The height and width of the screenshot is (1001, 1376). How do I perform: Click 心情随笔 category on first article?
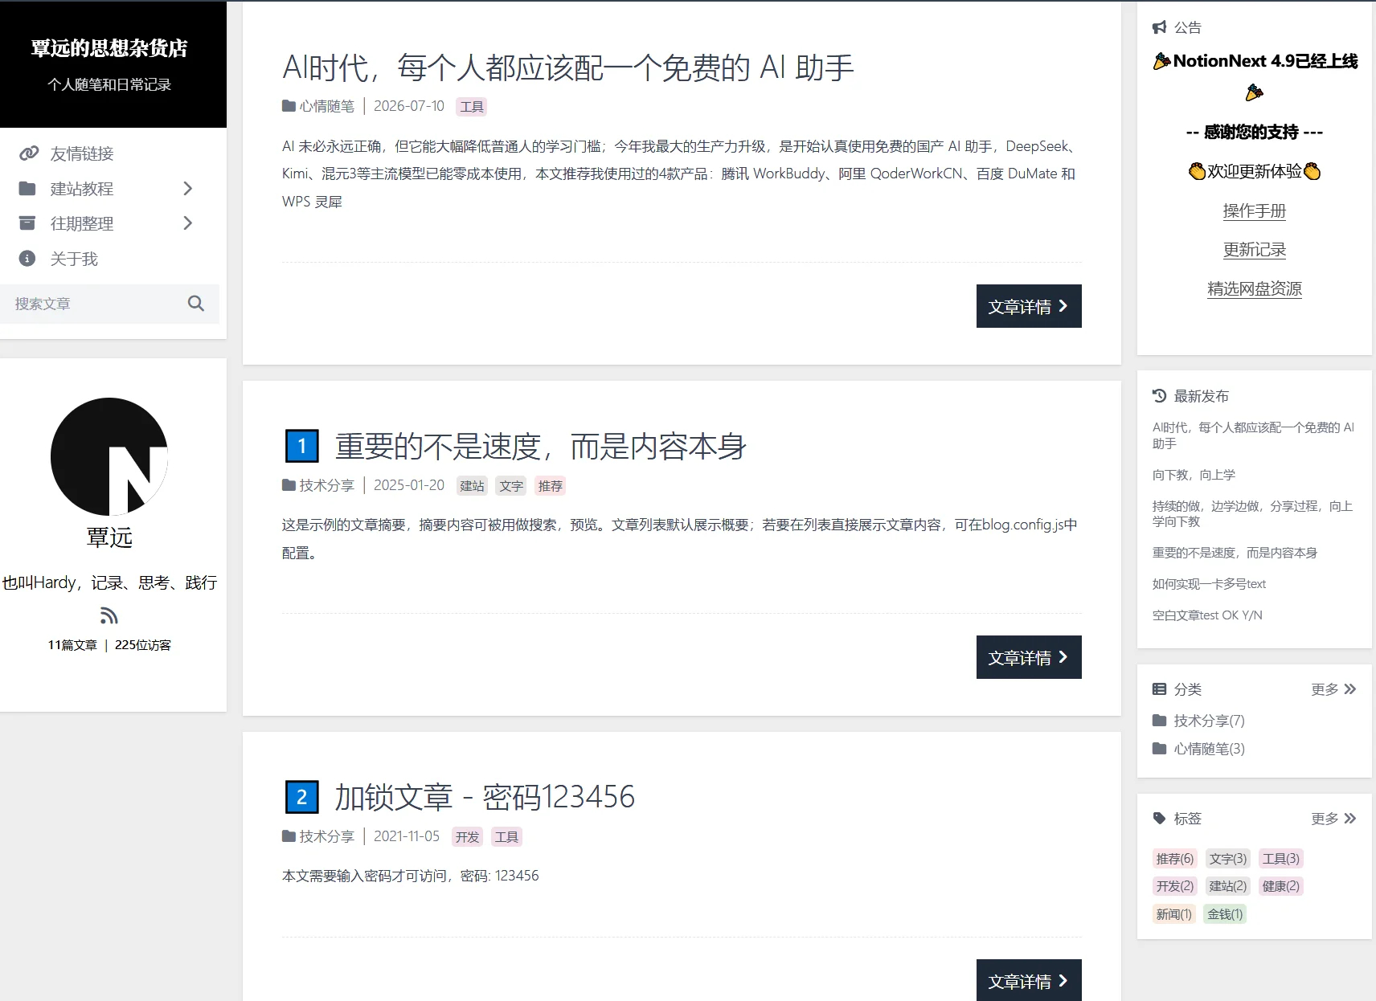(318, 106)
